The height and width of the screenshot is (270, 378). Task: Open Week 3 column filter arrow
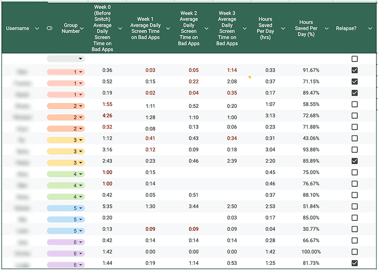coord(245,28)
